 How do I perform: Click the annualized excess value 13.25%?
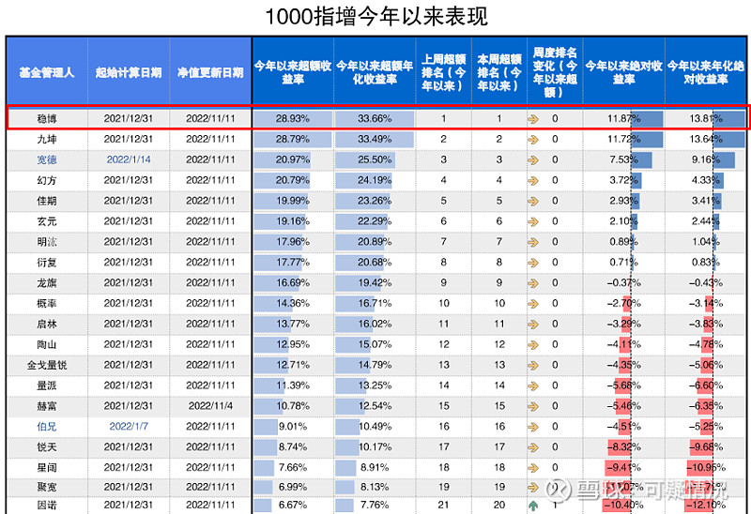(375, 385)
